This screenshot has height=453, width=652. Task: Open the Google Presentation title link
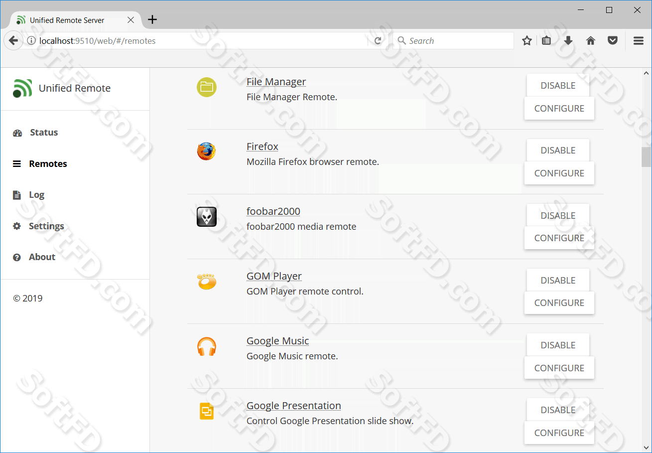[293, 406]
